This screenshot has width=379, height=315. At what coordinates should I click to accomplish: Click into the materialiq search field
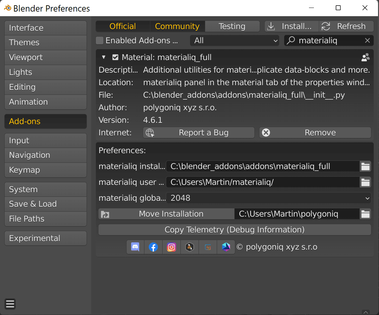click(329, 40)
